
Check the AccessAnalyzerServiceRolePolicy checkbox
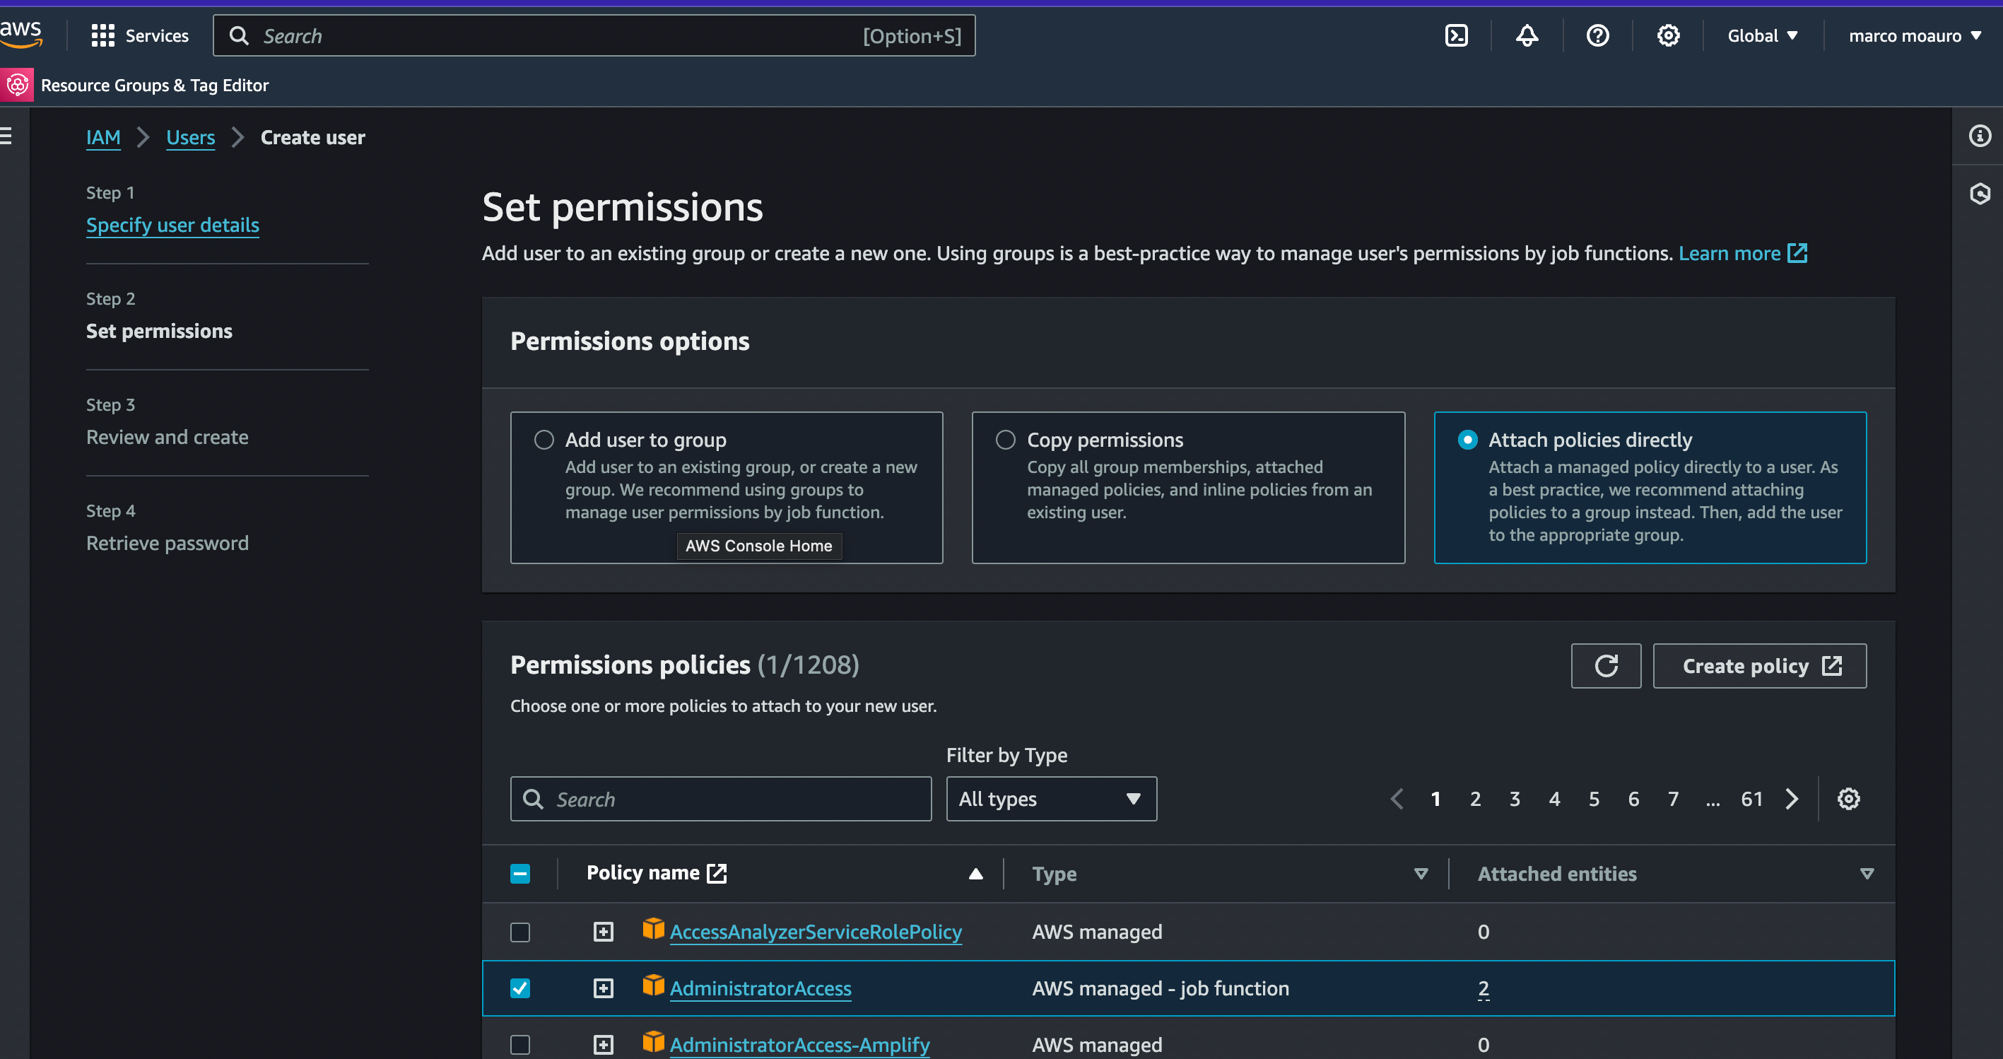(520, 932)
